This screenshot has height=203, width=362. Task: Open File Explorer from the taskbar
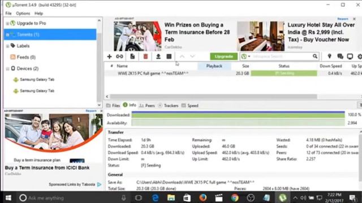tap(171, 198)
